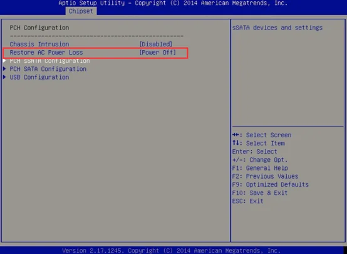Click the arrow icon beside PCH sSATA Configuration
Image resolution: width=347 pixels, height=254 pixels.
pos(4,60)
